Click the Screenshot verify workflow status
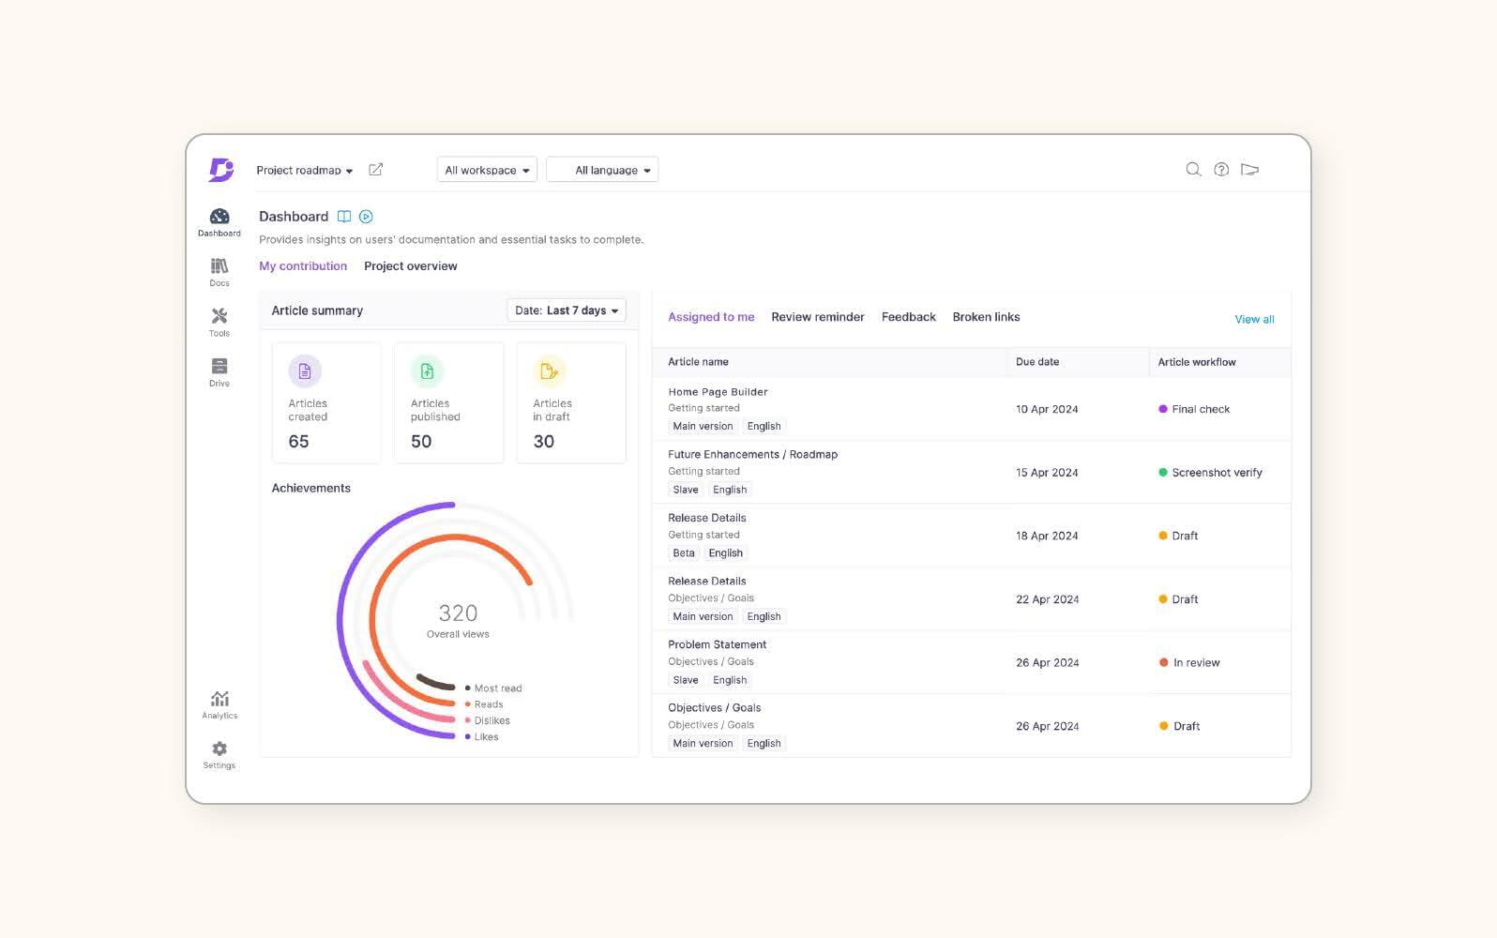The height and width of the screenshot is (938, 1497). point(1210,473)
